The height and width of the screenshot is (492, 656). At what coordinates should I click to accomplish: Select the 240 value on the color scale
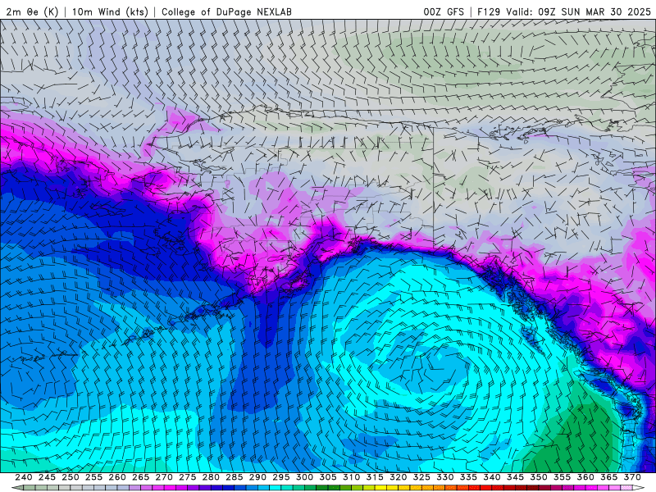pyautogui.click(x=24, y=477)
